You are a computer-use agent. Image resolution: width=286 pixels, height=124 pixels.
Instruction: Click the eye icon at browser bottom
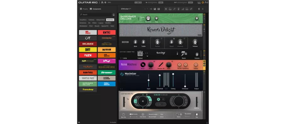(79, 122)
